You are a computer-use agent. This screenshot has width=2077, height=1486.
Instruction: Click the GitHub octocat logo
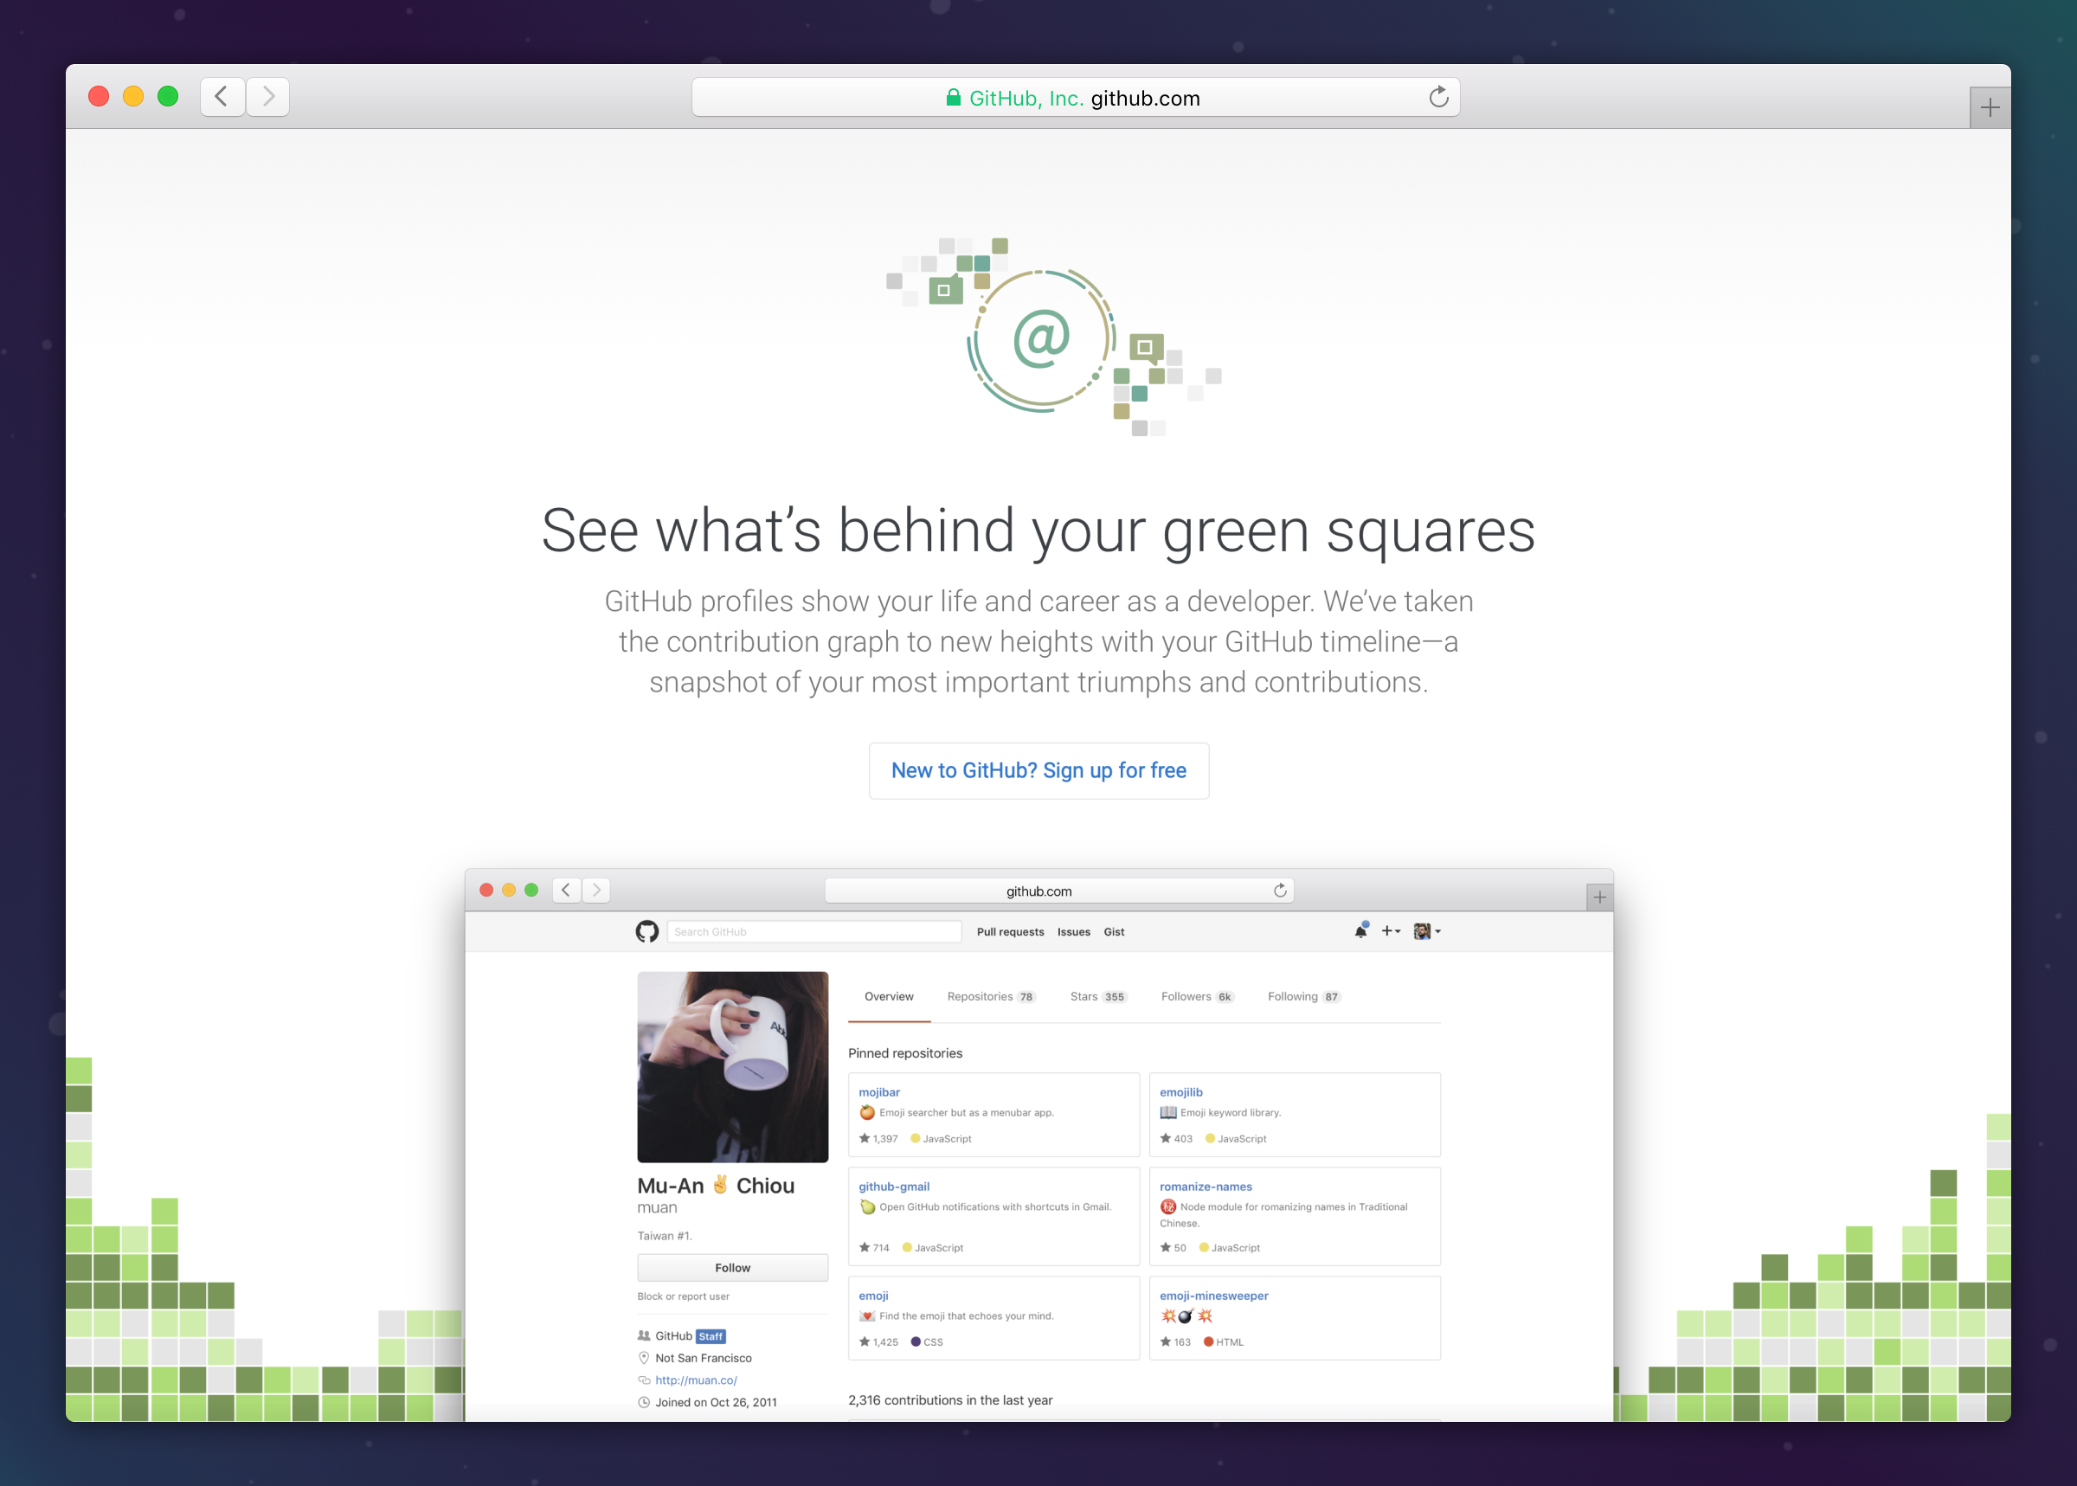[x=646, y=930]
